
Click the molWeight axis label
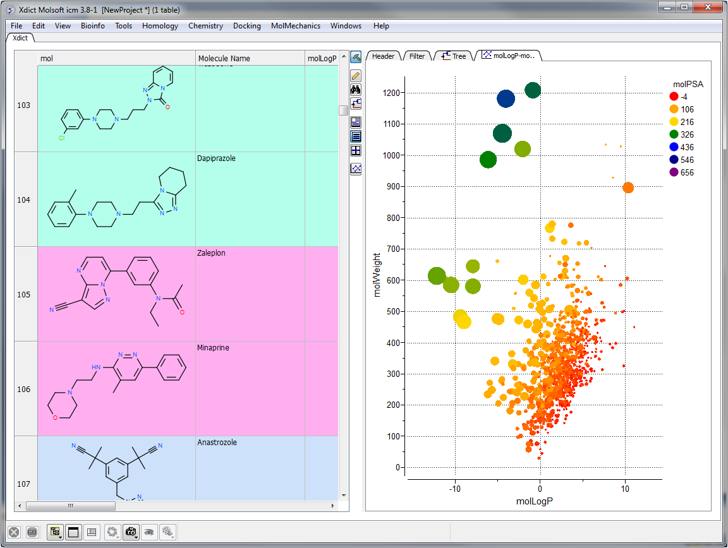coord(377,275)
